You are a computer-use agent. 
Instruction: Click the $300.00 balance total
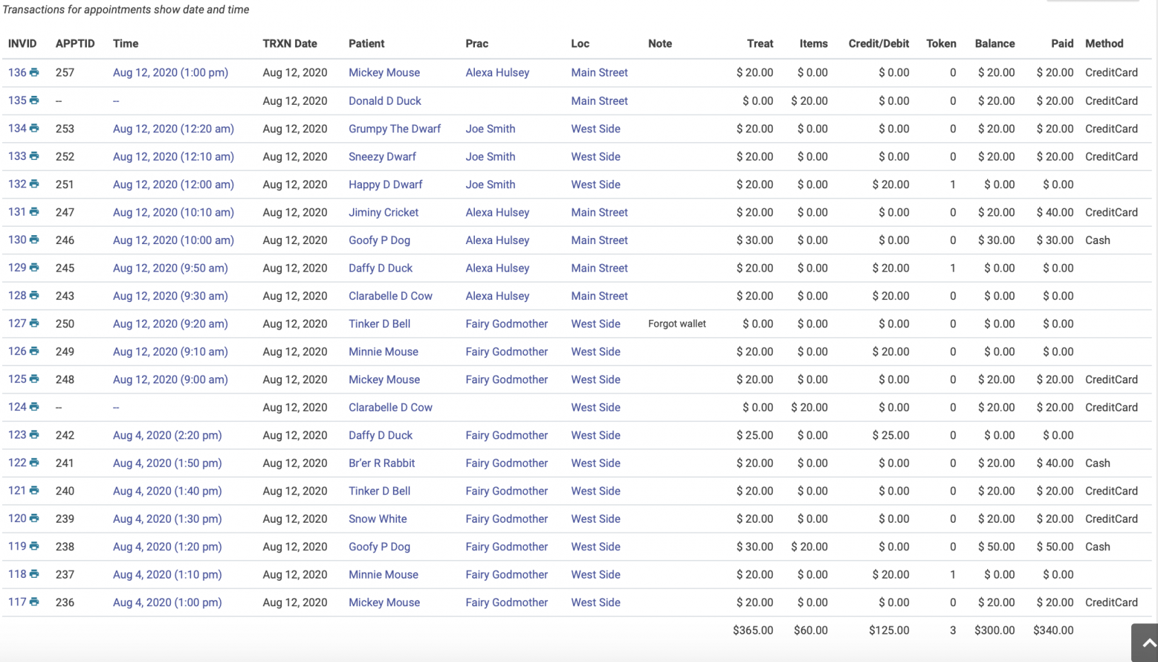point(995,630)
